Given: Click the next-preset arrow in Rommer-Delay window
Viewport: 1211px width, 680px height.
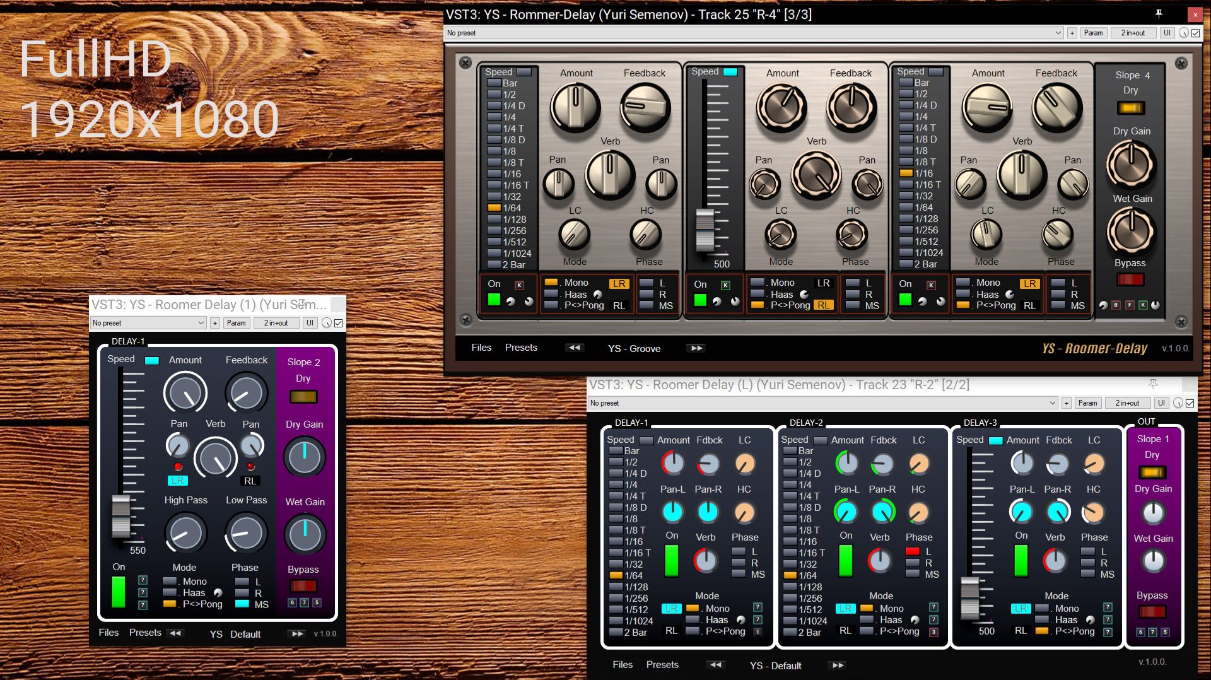Looking at the screenshot, I should pyautogui.click(x=696, y=348).
